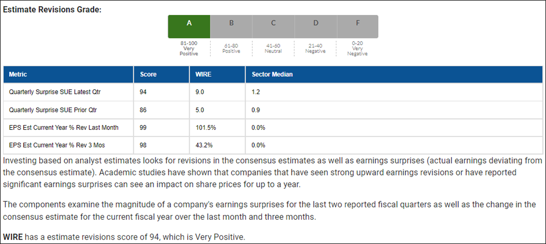546x244 pixels.
Task: Select the grade D segment
Action: [x=315, y=26]
